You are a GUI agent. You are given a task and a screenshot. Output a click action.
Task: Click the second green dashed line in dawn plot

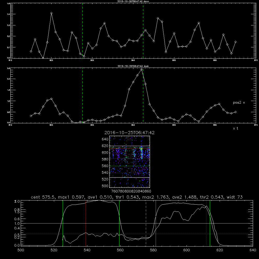[143, 31]
